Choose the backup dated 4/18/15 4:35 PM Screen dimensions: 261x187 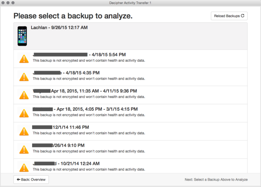pos(130,77)
